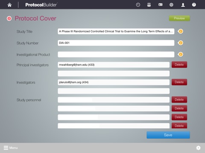This screenshot has height=153, width=205.
Task: Select empty field under Principal investigators
Action: (114, 74)
